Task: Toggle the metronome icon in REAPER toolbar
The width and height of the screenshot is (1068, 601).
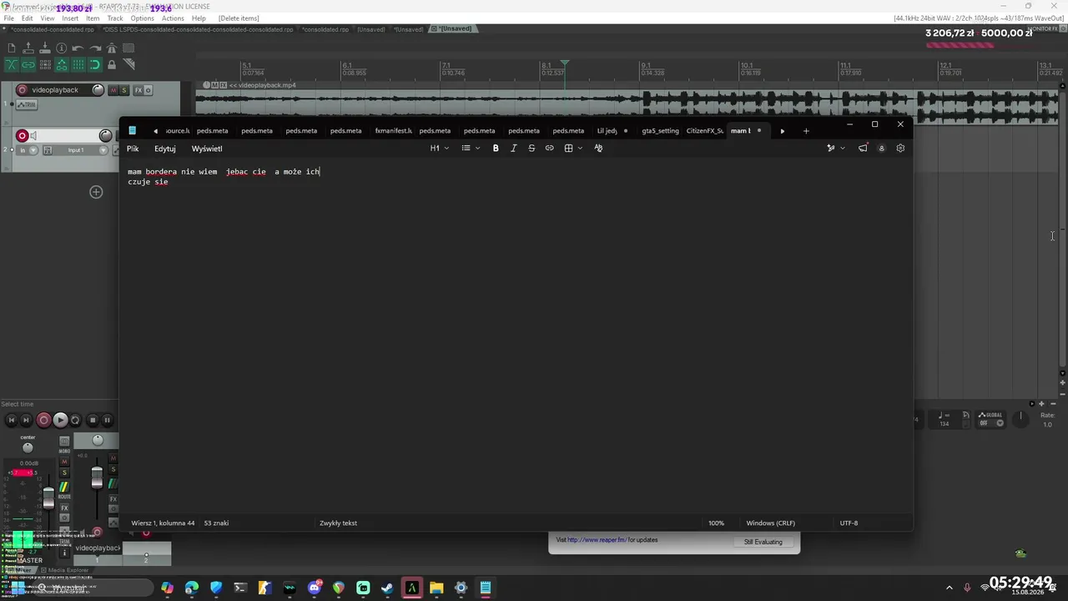Action: point(112,48)
